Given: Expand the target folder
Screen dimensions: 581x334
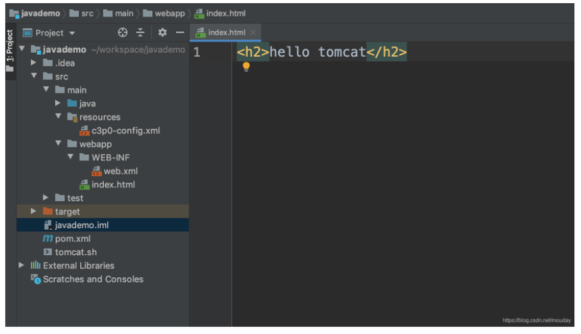Looking at the screenshot, I should tap(33, 211).
